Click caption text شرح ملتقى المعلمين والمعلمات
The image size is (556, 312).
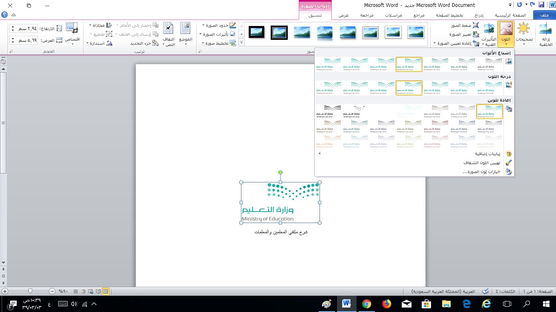click(281, 232)
